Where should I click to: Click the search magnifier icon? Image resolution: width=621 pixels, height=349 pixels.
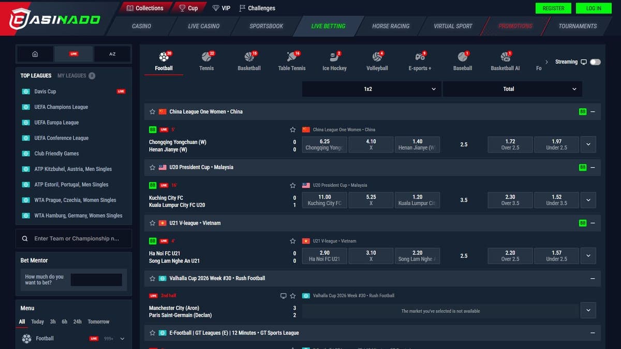click(25, 239)
